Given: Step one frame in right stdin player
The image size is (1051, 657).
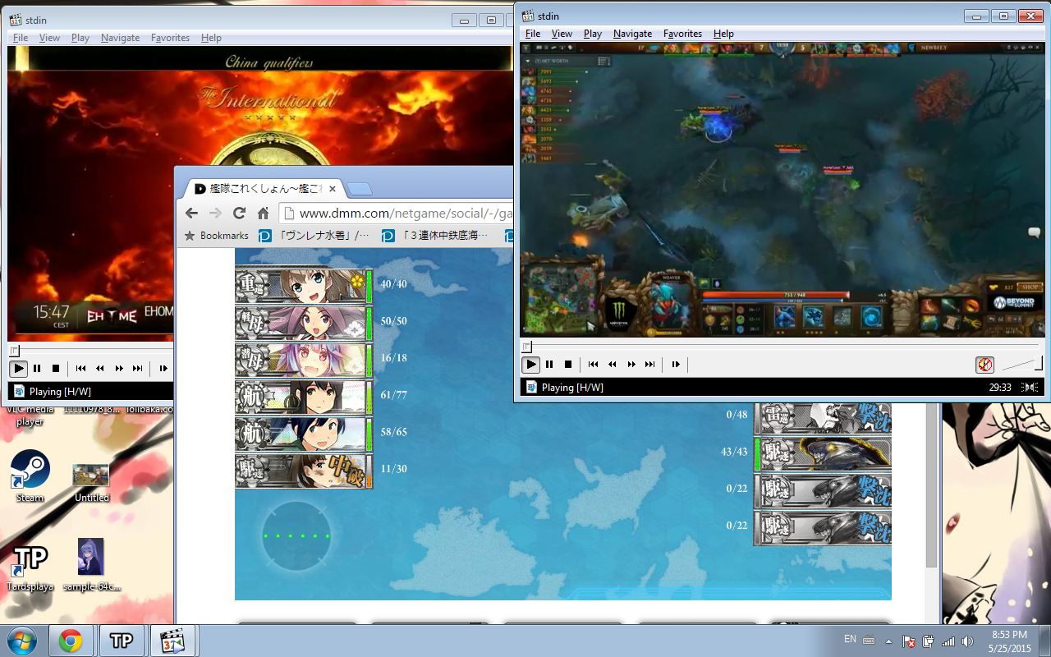Looking at the screenshot, I should 676,364.
